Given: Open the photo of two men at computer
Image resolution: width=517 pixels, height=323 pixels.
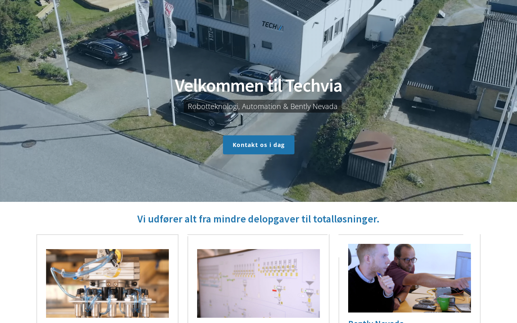Looking at the screenshot, I should tap(410, 278).
